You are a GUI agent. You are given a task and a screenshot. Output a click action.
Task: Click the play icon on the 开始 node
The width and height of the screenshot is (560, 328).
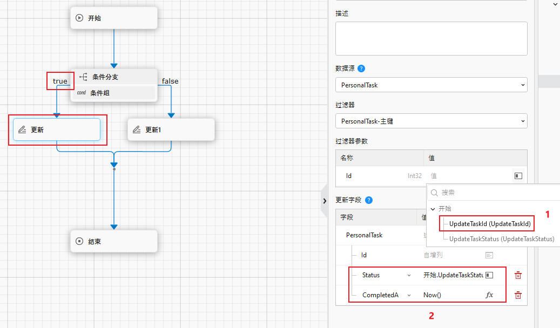79,17
